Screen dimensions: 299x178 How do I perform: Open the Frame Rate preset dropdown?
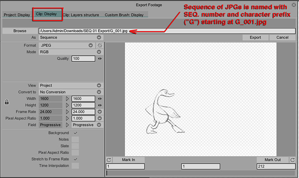click(100, 112)
